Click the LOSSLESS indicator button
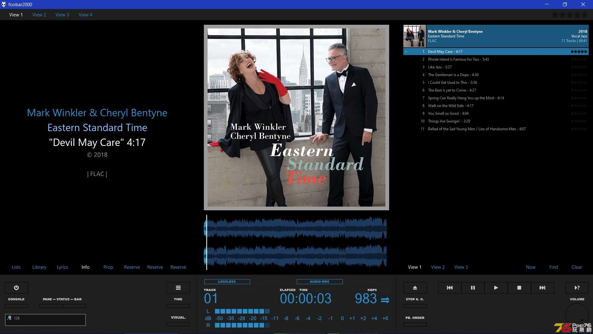This screenshot has height=334, width=593. tap(227, 281)
